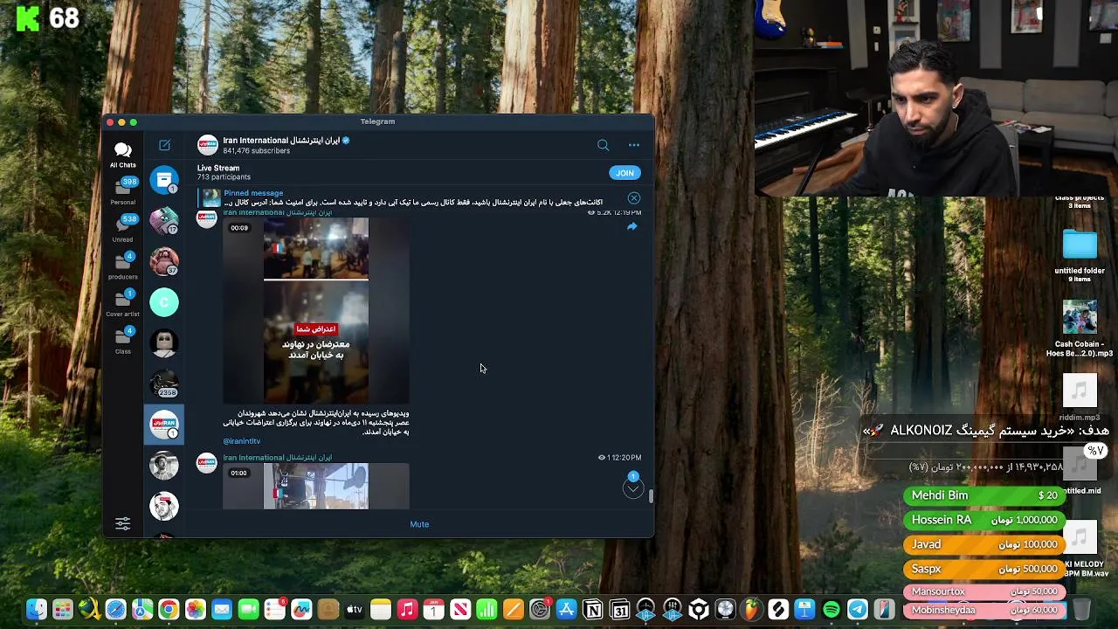Open the All Chats folder in Telegram

pyautogui.click(x=122, y=155)
